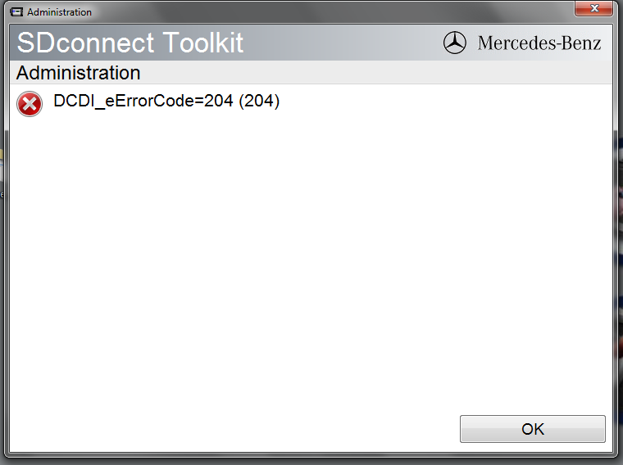The width and height of the screenshot is (623, 465).
Task: Click the SDconnect word in the header
Action: (x=85, y=43)
